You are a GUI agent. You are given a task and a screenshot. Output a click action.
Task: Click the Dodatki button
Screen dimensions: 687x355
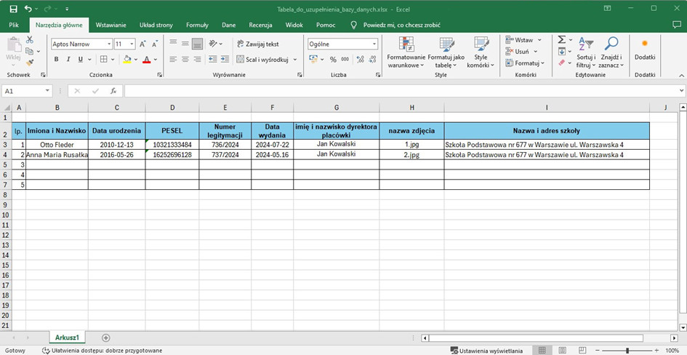coord(644,49)
